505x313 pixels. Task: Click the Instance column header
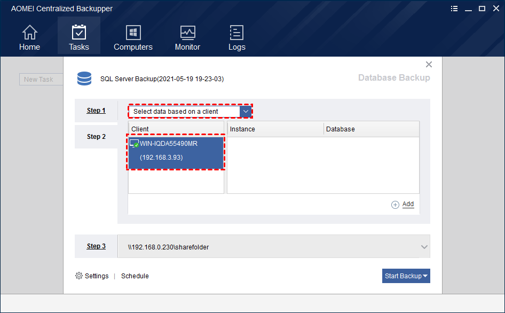coord(275,129)
